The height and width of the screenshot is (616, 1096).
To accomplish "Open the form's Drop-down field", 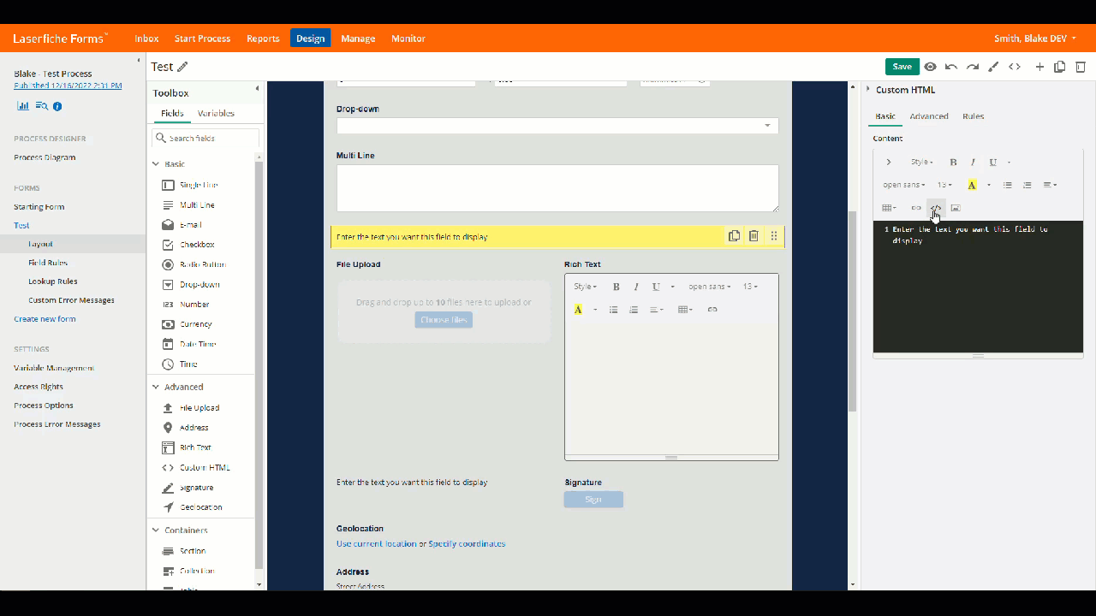I will (x=557, y=126).
